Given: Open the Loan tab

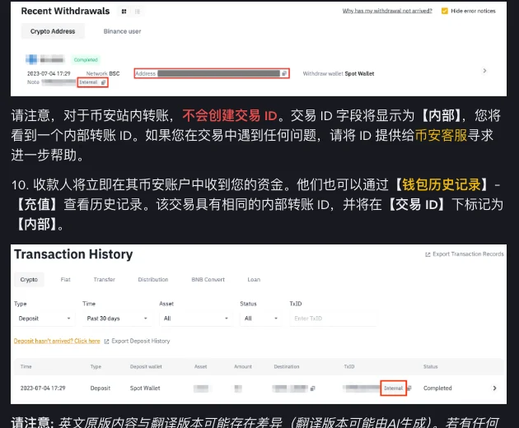Looking at the screenshot, I should click(254, 280).
